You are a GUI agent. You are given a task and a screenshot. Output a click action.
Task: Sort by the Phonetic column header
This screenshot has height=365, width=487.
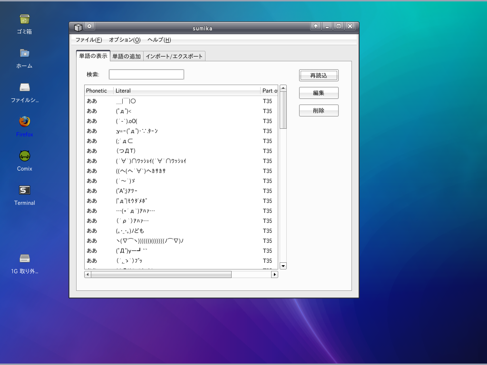pos(99,91)
